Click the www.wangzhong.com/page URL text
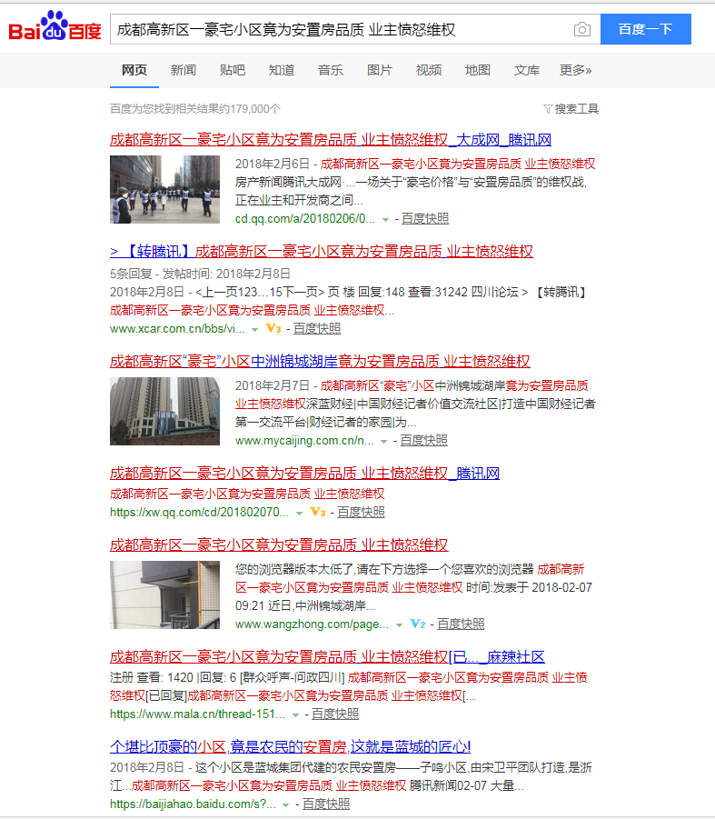The height and width of the screenshot is (819, 715). coord(312,624)
